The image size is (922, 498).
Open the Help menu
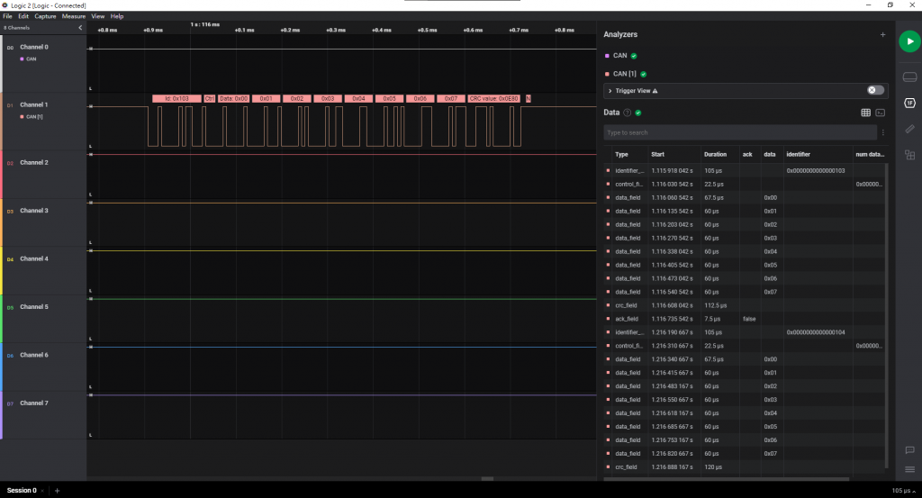point(117,16)
